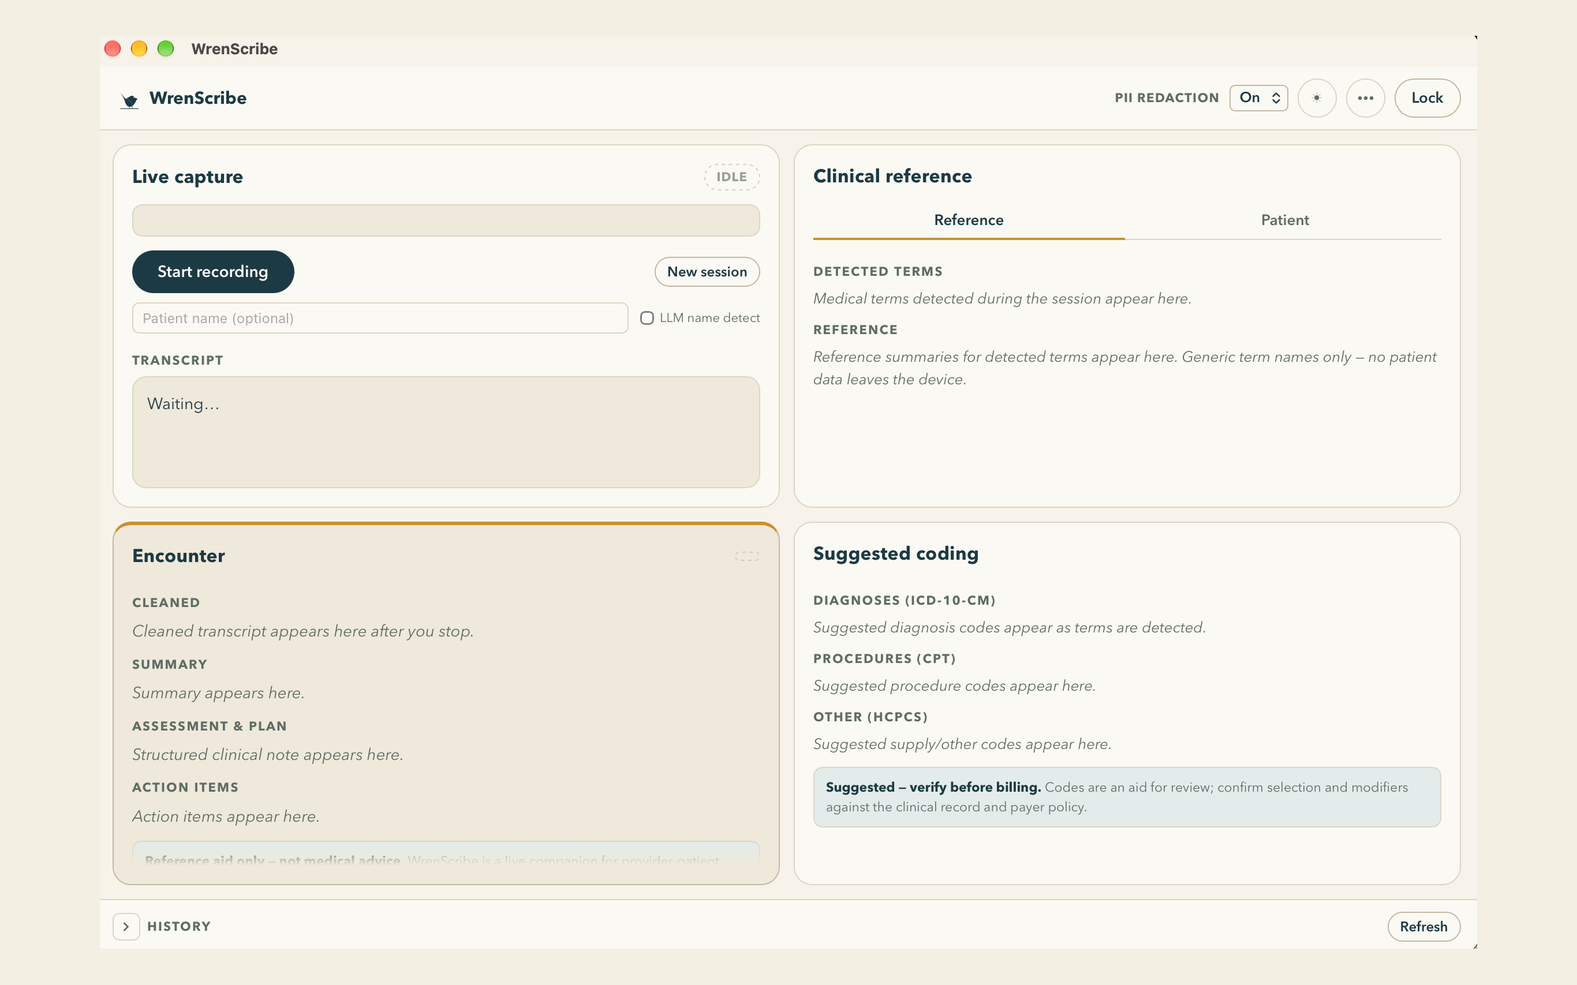1577x985 pixels.
Task: Open the PII Redaction On dropdown
Action: point(1258,98)
